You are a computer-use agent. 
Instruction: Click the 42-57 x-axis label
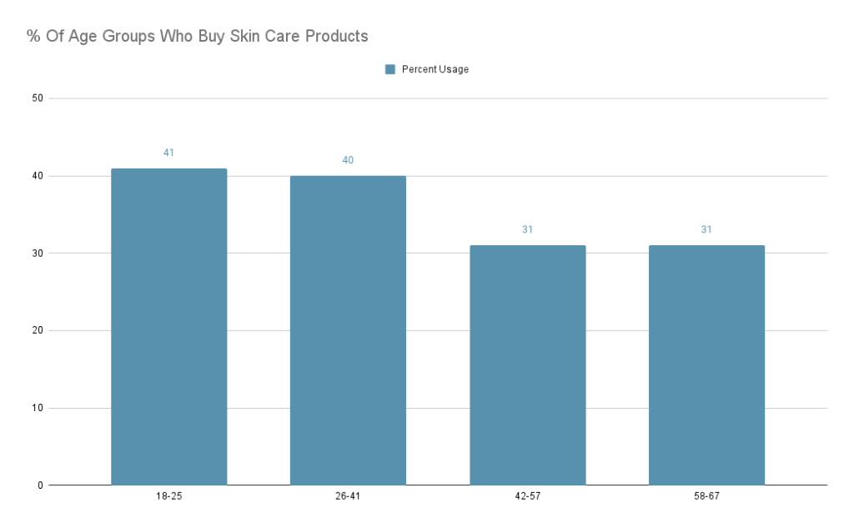(x=528, y=496)
